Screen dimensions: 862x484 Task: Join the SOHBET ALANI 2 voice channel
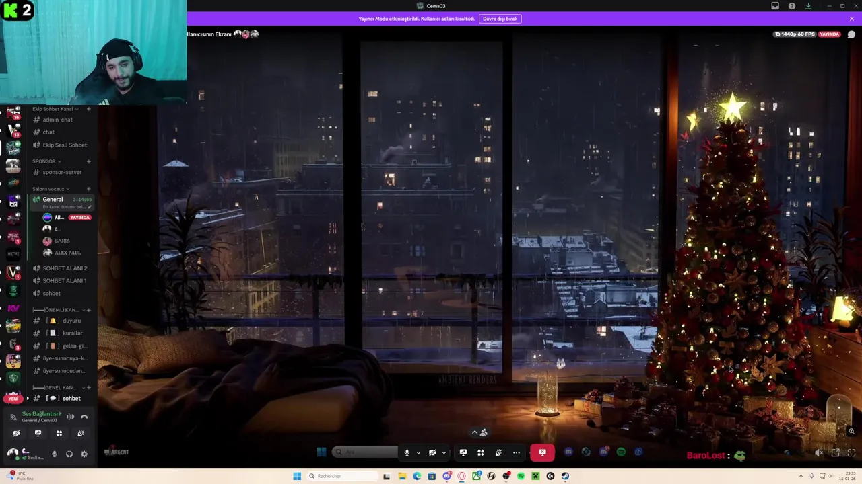click(61, 268)
